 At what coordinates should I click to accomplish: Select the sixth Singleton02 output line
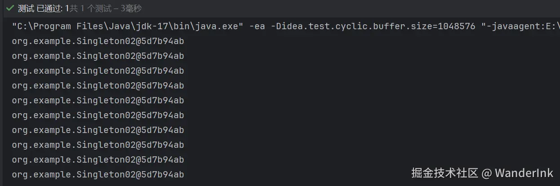(98, 115)
